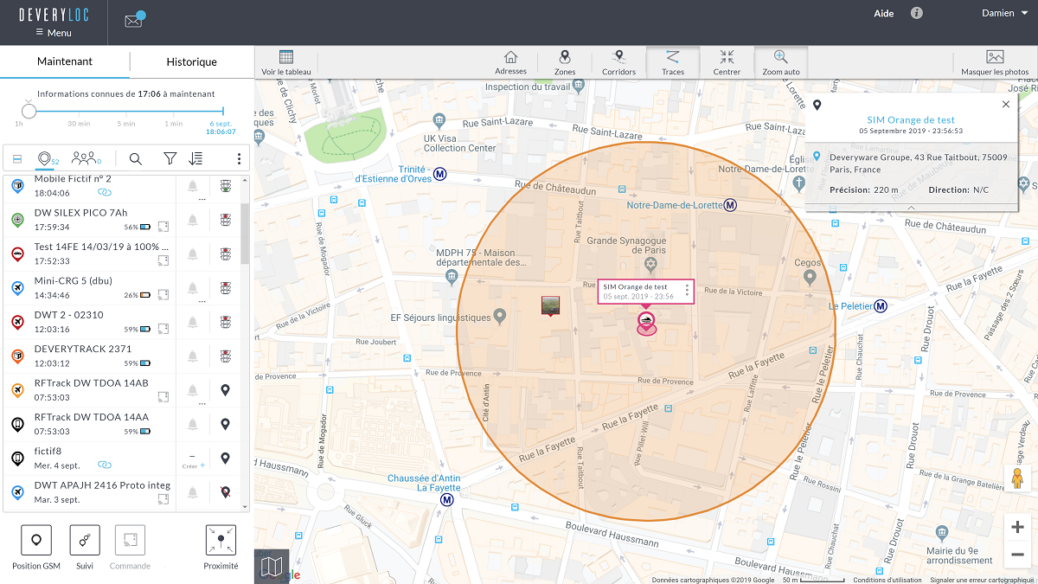The width and height of the screenshot is (1038, 584).
Task: Open the search magnifier in the list header
Action: pos(135,158)
